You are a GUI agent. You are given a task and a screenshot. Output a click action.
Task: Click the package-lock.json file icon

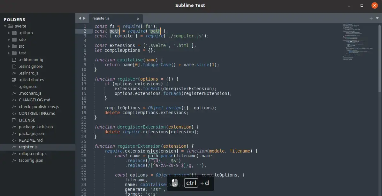pos(14,127)
